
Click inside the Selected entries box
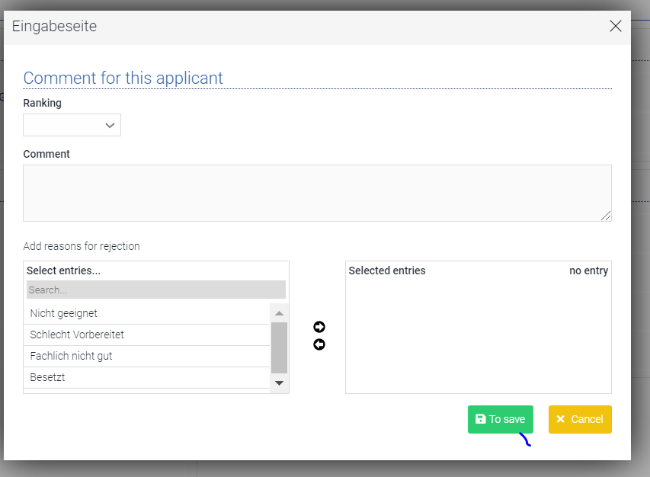[x=478, y=335]
